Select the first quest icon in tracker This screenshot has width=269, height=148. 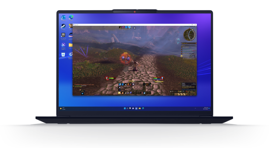point(182,47)
